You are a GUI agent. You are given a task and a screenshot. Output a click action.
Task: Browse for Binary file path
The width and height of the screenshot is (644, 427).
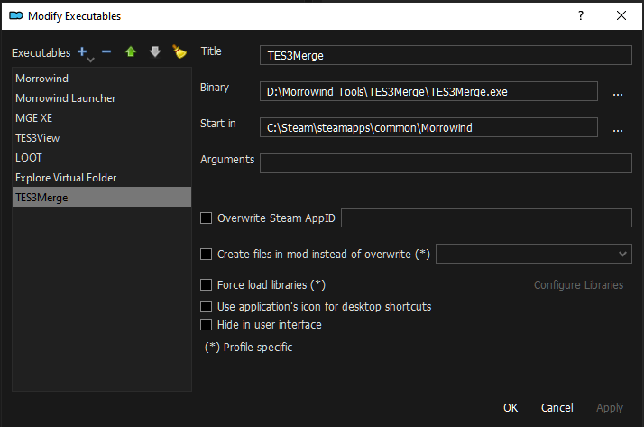pos(618,92)
